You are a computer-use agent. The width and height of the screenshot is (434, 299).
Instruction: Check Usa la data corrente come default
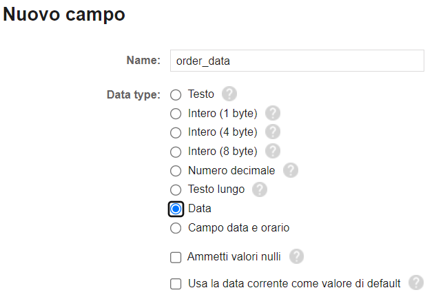[x=176, y=284]
